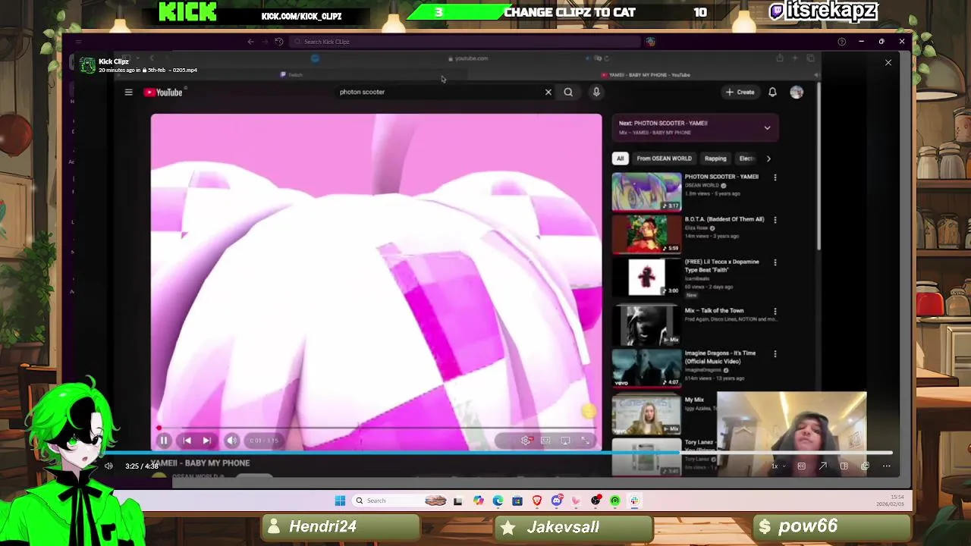This screenshot has height=546, width=971.
Task: Start voice search with microphone icon
Action: click(x=596, y=92)
